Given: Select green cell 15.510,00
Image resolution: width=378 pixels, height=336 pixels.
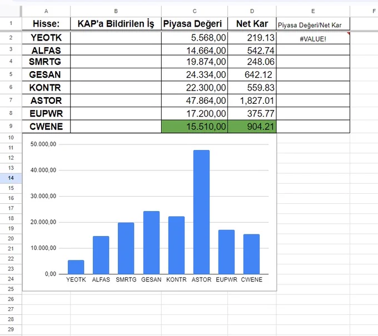Looking at the screenshot, I should pos(195,127).
